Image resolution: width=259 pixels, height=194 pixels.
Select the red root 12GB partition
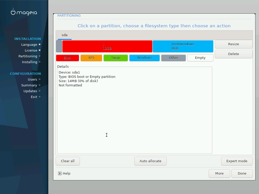click(107, 46)
